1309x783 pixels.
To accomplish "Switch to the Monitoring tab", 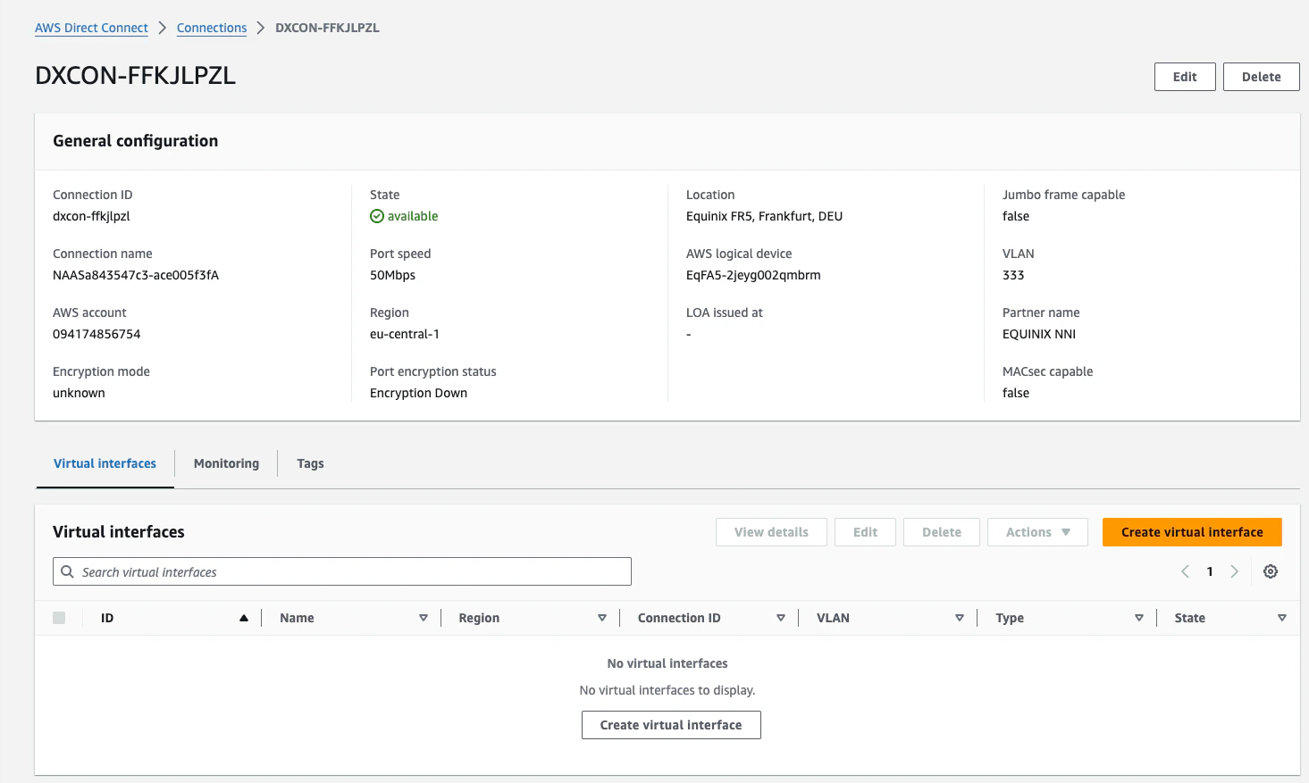I will [225, 463].
